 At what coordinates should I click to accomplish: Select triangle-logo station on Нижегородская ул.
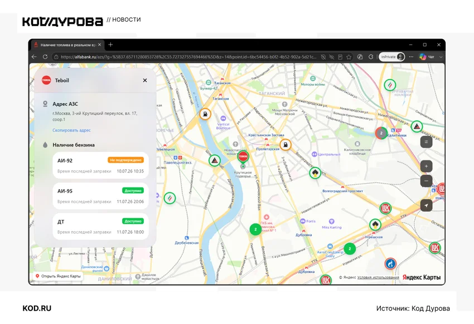click(x=417, y=126)
